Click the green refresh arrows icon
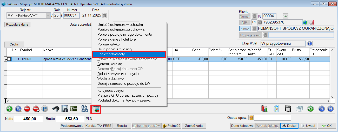This screenshot has height=132, width=338. [x=310, y=109]
